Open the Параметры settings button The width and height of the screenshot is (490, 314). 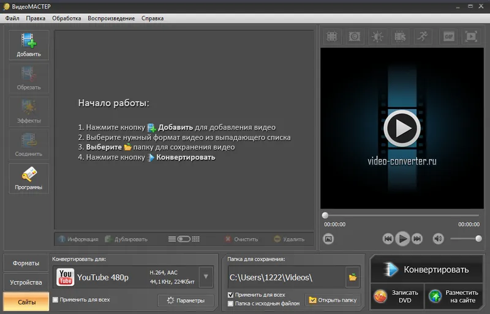click(x=186, y=301)
